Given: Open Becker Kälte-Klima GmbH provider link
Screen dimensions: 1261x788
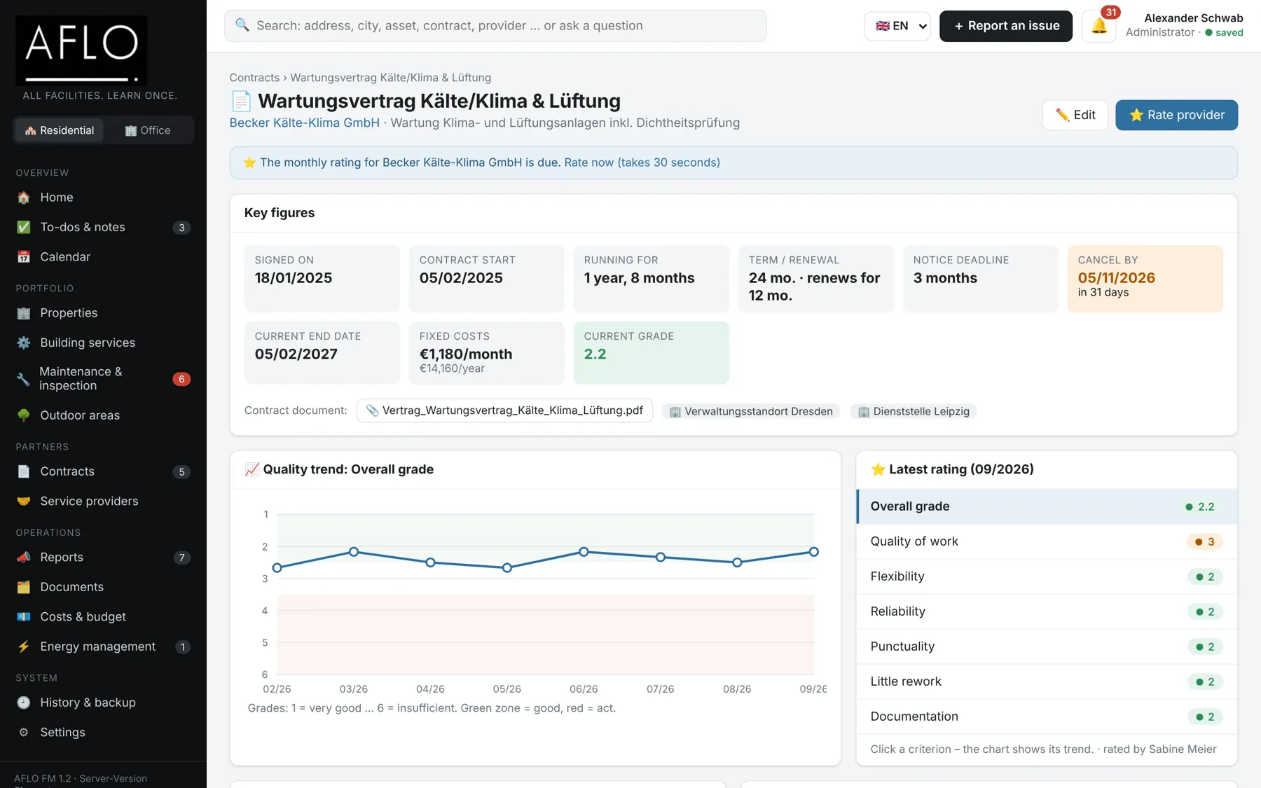Looking at the screenshot, I should pos(305,123).
